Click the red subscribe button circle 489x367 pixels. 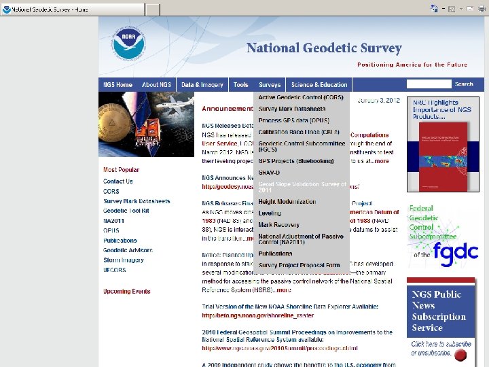(x=460, y=355)
